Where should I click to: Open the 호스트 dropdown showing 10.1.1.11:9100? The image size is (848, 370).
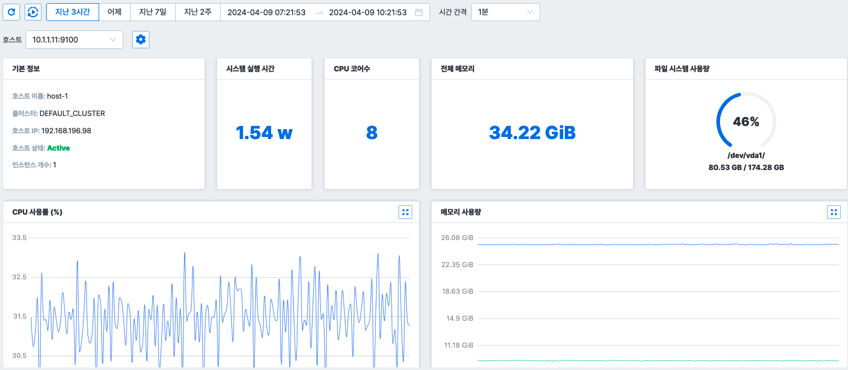click(74, 40)
